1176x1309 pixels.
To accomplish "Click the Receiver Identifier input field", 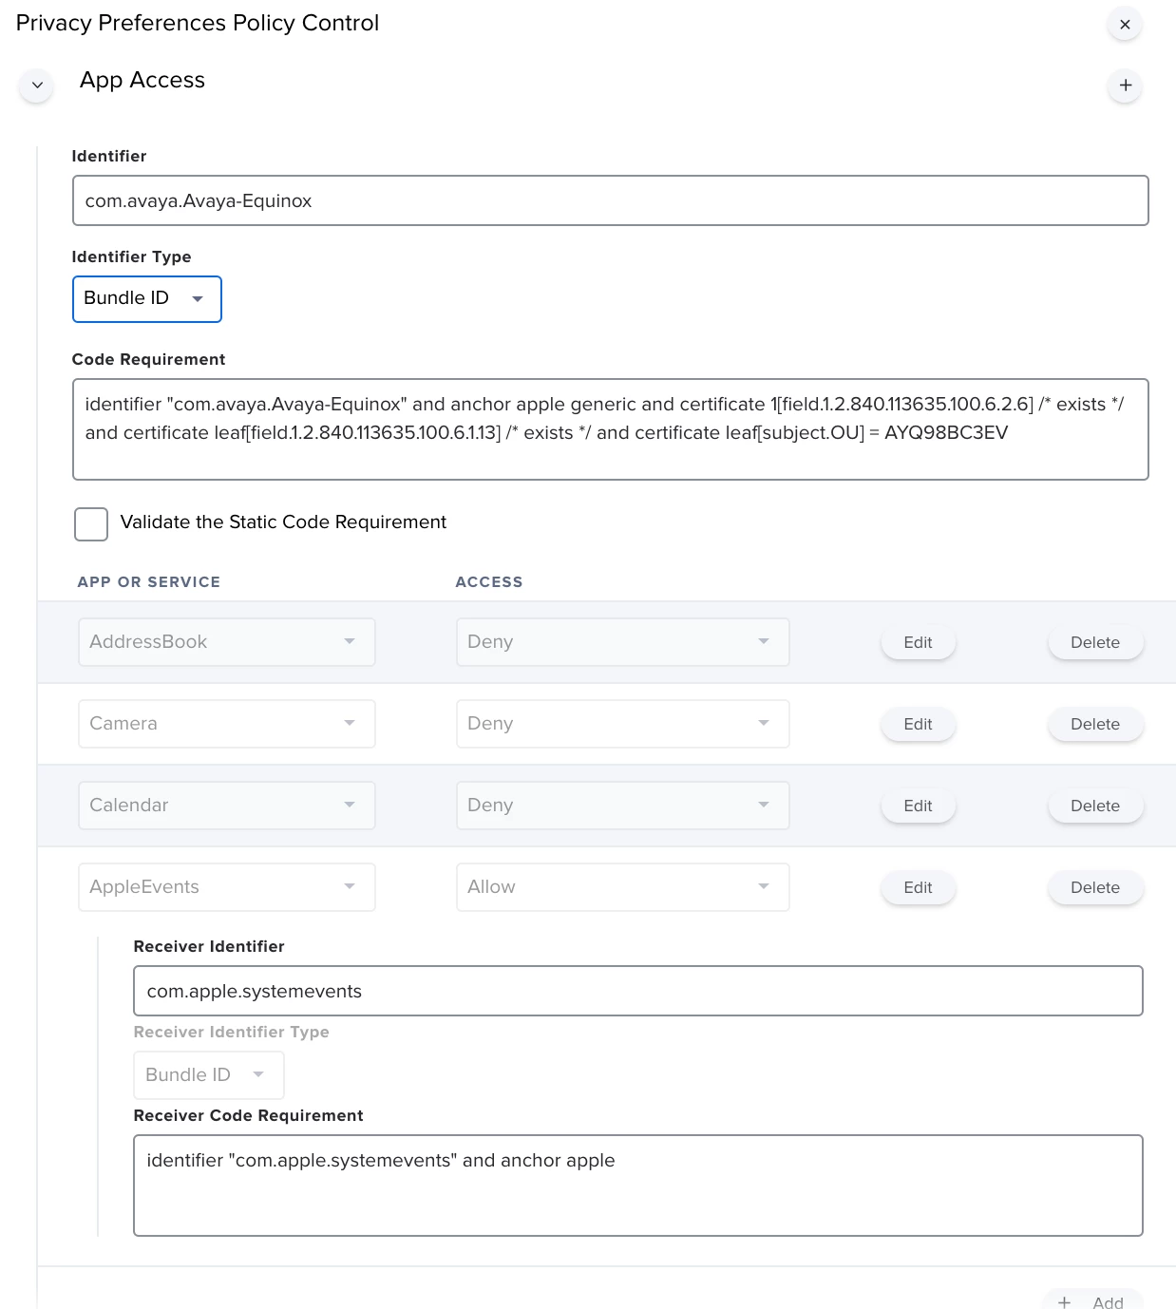I will [638, 991].
